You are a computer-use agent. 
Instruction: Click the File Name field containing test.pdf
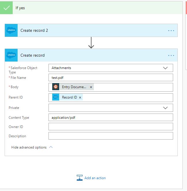(111, 77)
